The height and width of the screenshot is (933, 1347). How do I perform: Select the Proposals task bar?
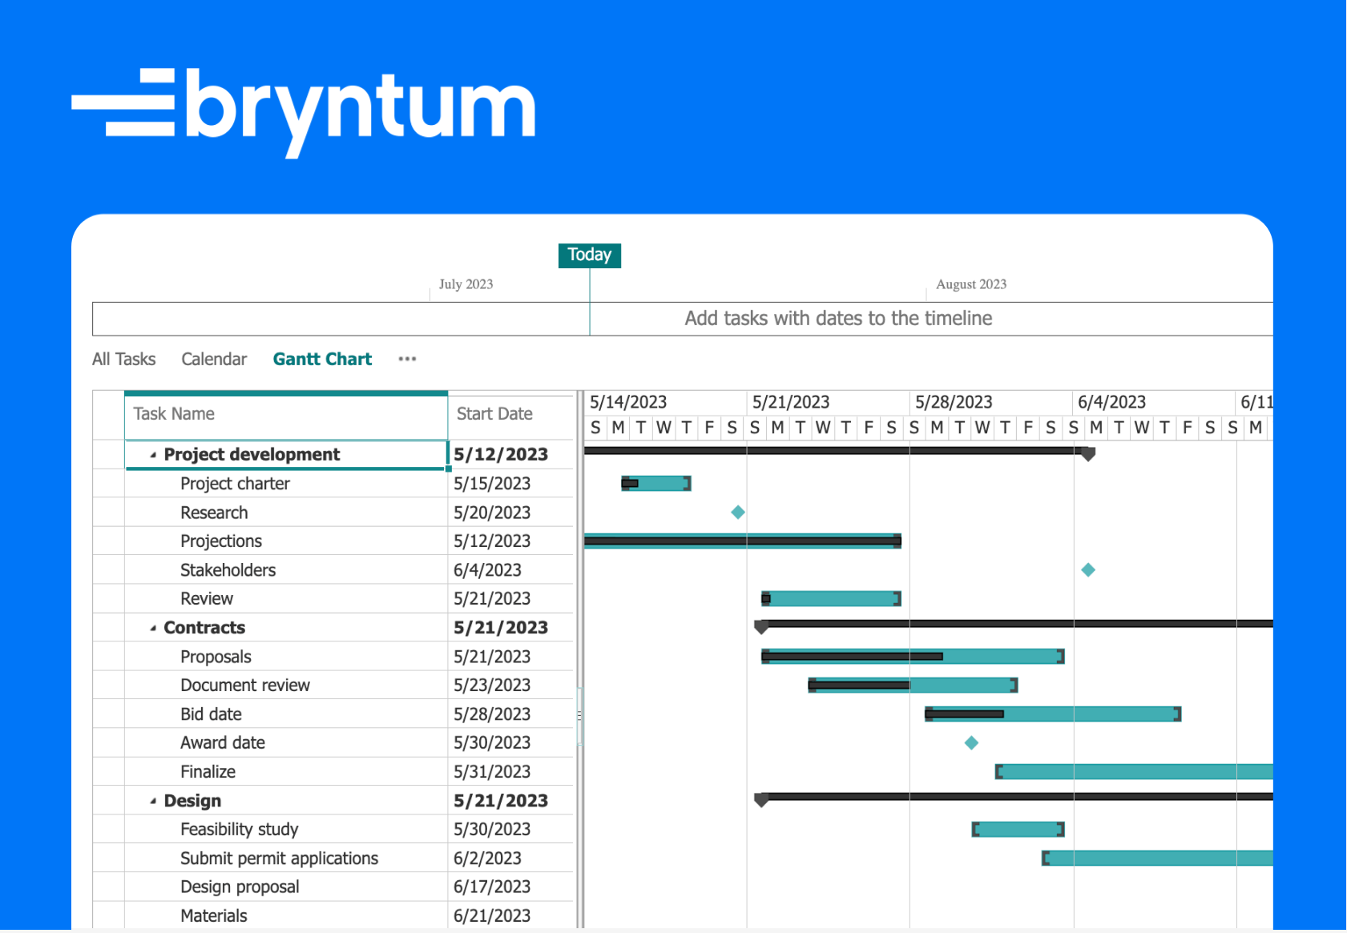[x=909, y=656]
